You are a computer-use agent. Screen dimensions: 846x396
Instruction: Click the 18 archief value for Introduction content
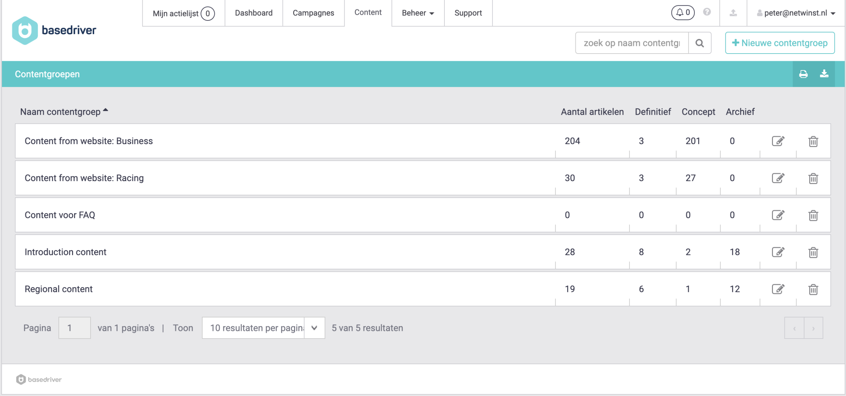(735, 252)
